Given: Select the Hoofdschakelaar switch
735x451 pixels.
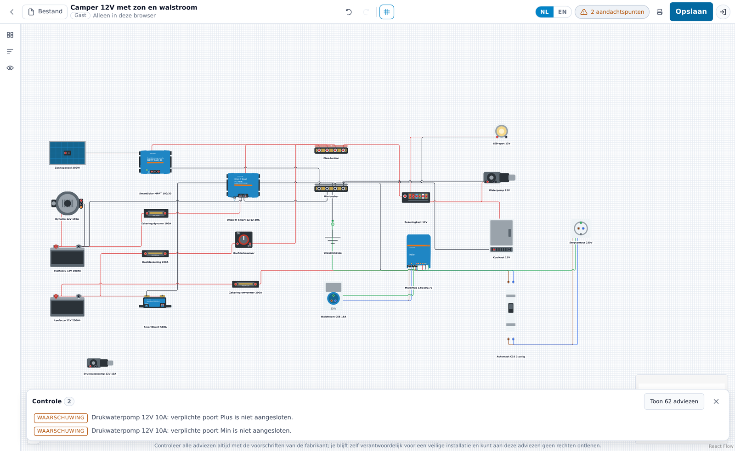Looking at the screenshot, I should point(243,239).
